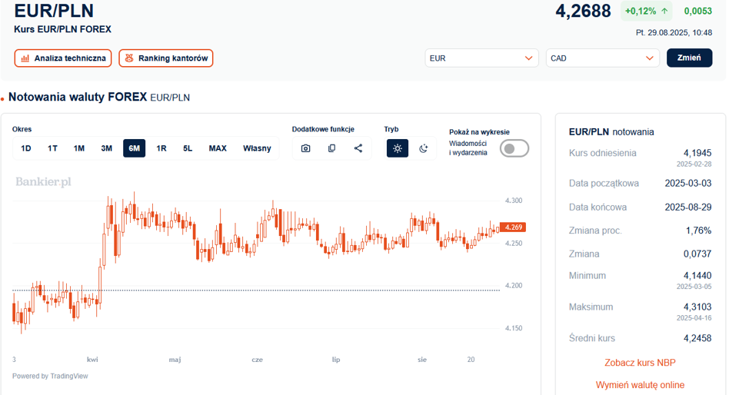Viewport: 729px width, 395px height.
Task: Open the CAD currency dropdown
Action: 602,58
